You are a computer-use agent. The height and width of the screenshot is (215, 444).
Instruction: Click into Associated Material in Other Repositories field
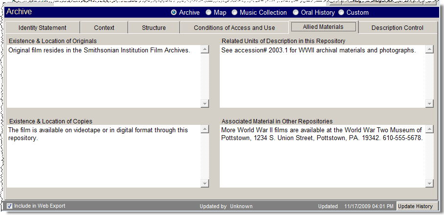pyautogui.click(x=323, y=156)
